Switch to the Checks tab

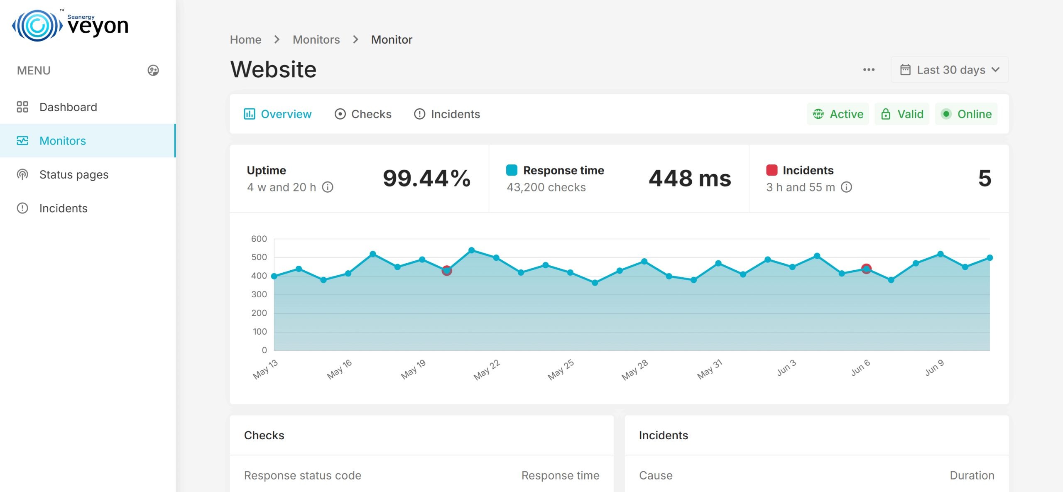click(363, 114)
